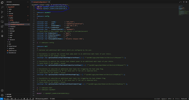
Task: Open the PlatformIO alien-head view
Action: [2, 36]
